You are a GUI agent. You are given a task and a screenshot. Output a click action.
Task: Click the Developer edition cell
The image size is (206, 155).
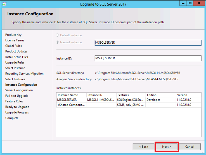pyautogui.click(x=161, y=100)
